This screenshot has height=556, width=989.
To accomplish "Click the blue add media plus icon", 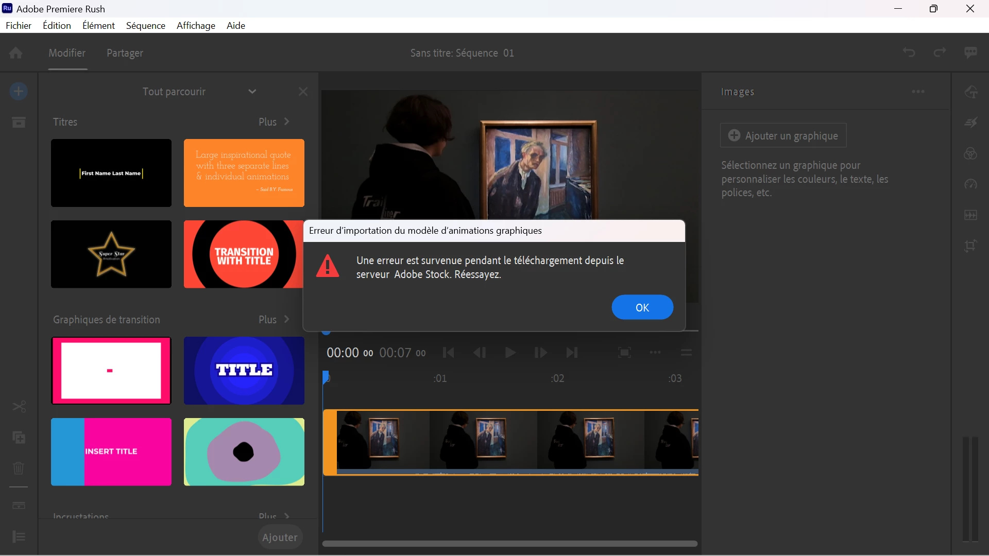I will coord(19,92).
